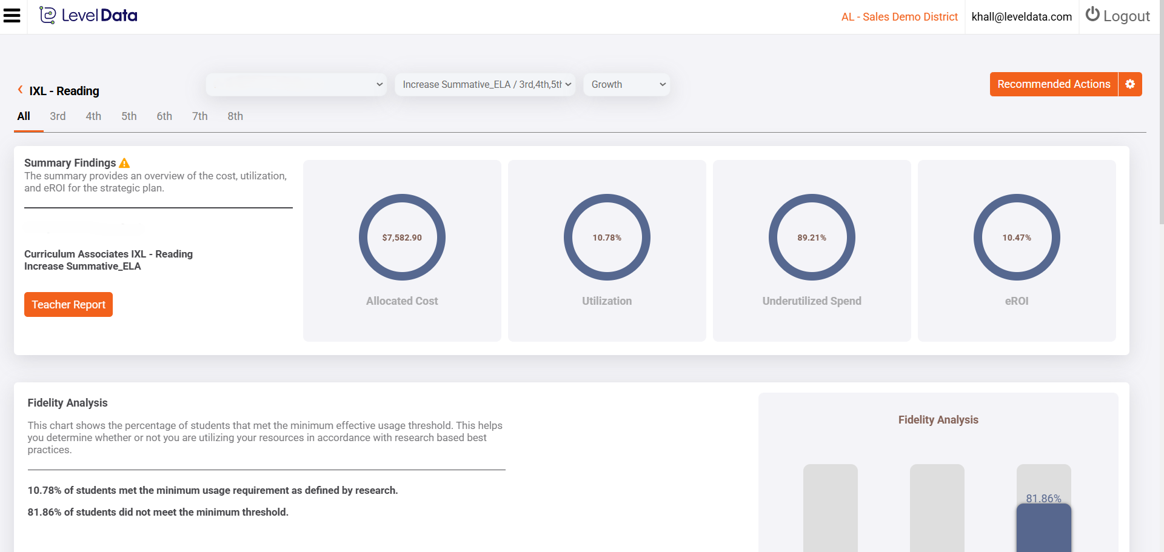This screenshot has width=1164, height=552.
Task: Switch to the 6th grade tab
Action: (164, 116)
